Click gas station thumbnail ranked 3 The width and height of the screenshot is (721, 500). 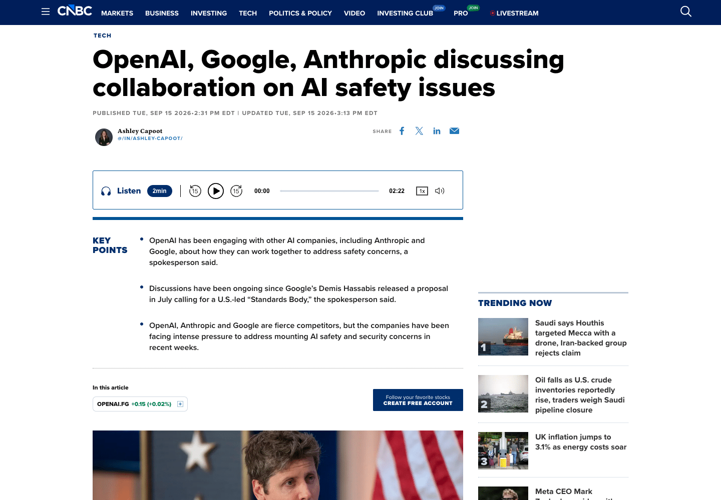(x=503, y=450)
